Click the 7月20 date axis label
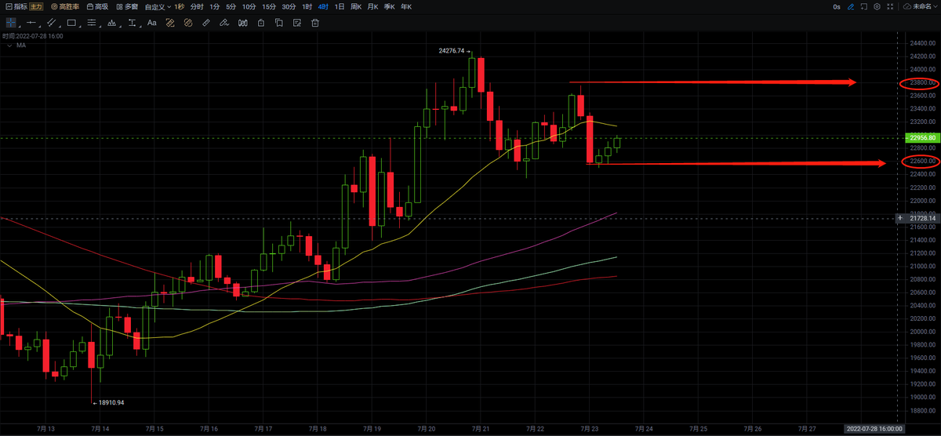Screen dimensions: 941x436 click(x=426, y=429)
